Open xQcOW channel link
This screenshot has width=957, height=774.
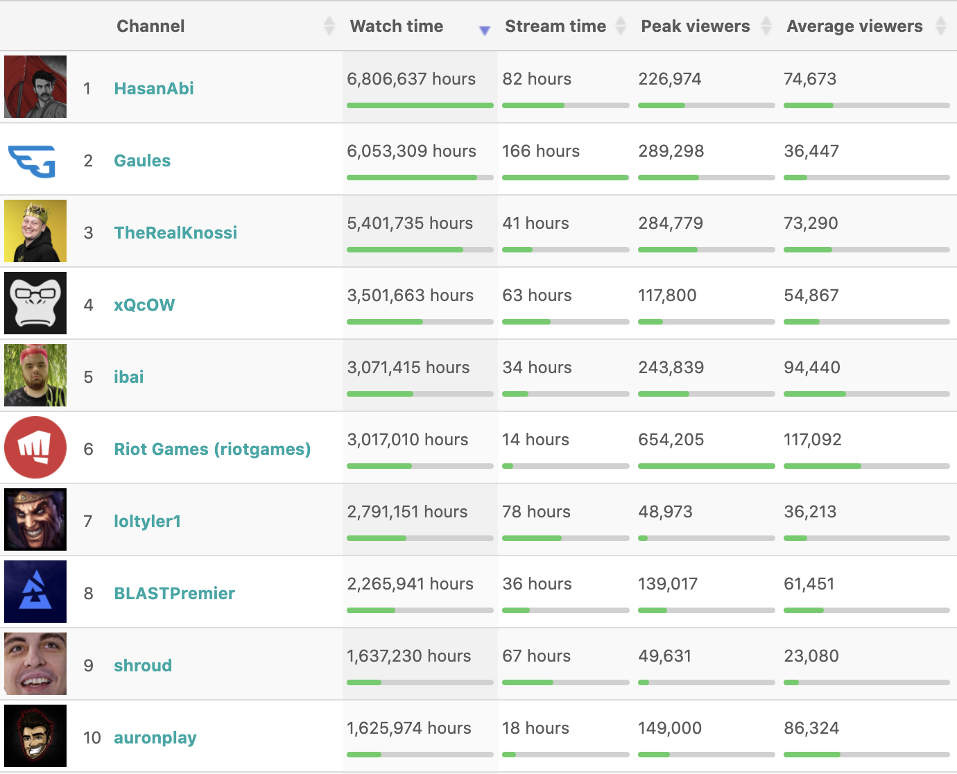click(x=144, y=305)
